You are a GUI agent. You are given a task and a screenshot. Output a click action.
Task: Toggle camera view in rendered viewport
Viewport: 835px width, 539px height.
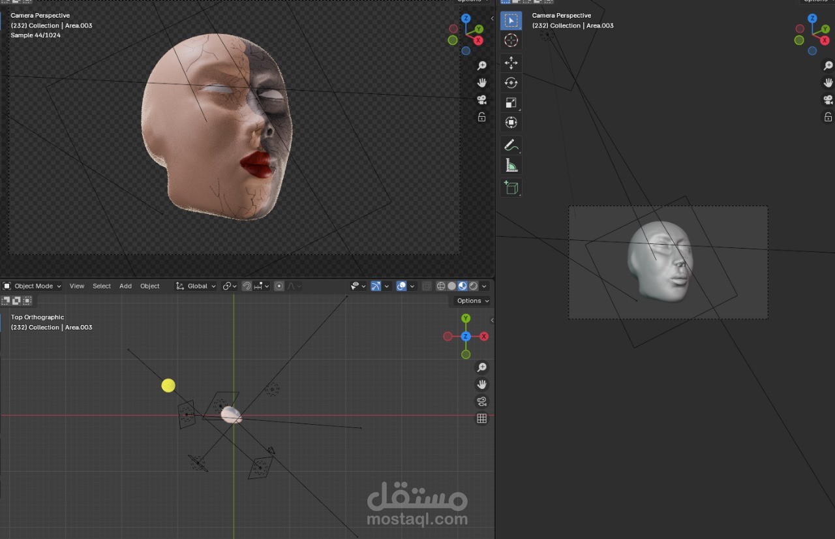pos(481,100)
